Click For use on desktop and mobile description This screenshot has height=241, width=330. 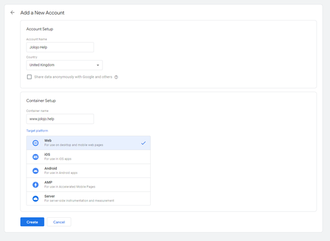[x=73, y=145]
